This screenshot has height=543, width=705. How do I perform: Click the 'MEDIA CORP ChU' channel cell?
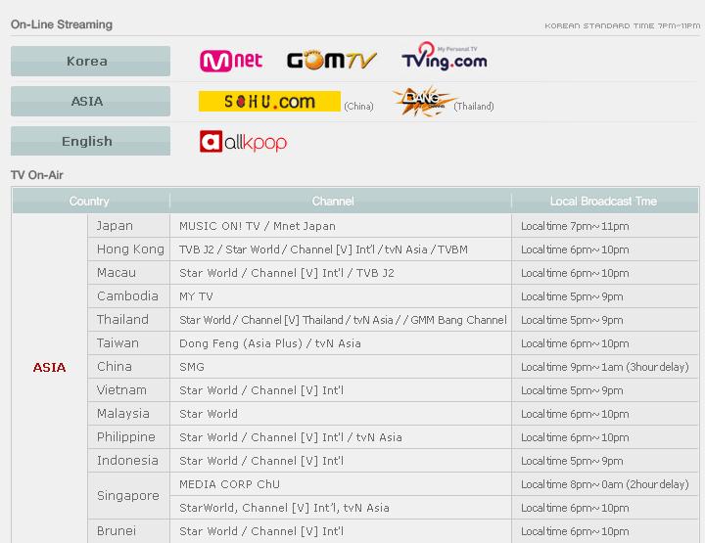[x=341, y=483]
